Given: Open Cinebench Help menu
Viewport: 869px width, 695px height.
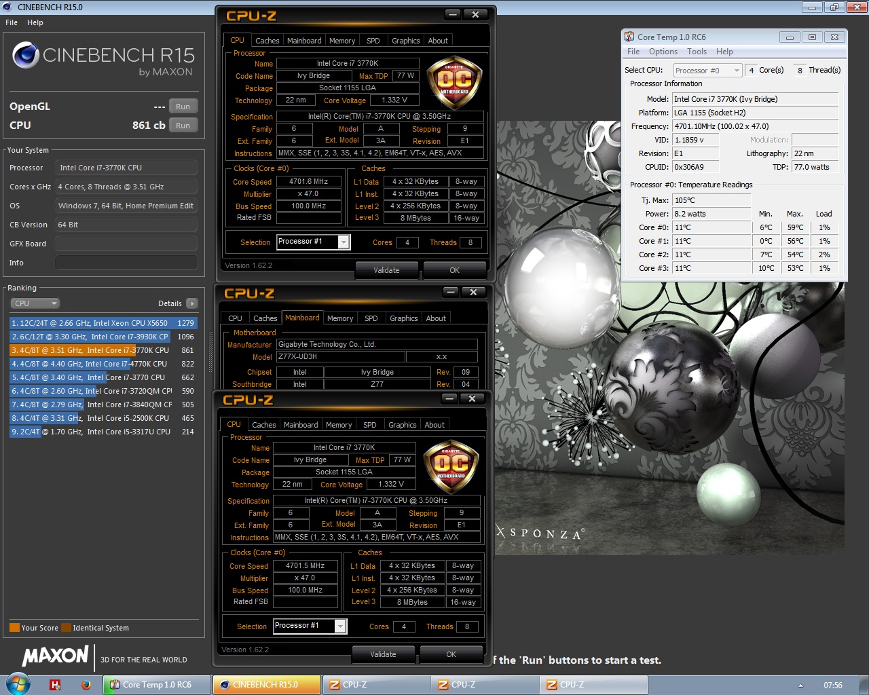Looking at the screenshot, I should tap(35, 22).
